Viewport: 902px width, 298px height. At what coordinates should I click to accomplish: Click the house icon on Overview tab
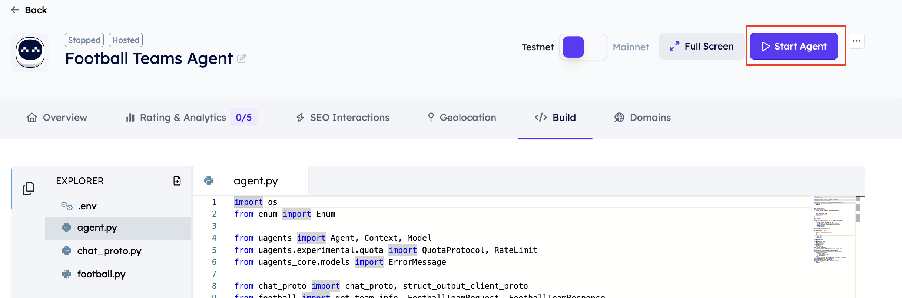[x=32, y=118]
